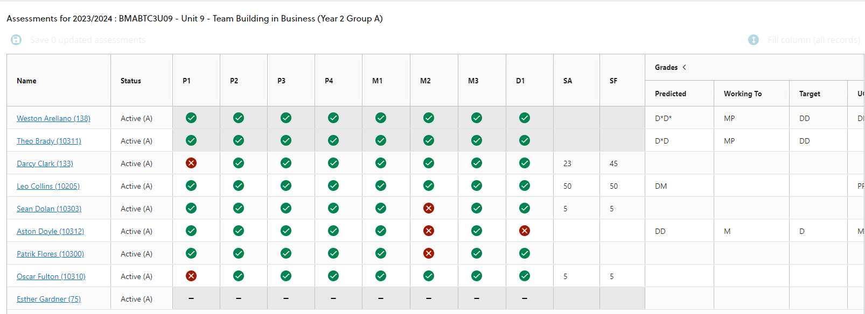The height and width of the screenshot is (314, 865).
Task: Collapse the Grades column group chevron
Action: pos(685,67)
